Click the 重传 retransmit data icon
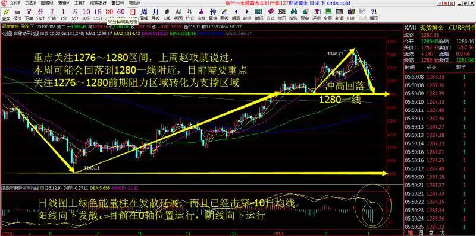The width and height of the screenshot is (476, 236). pyautogui.click(x=213, y=14)
